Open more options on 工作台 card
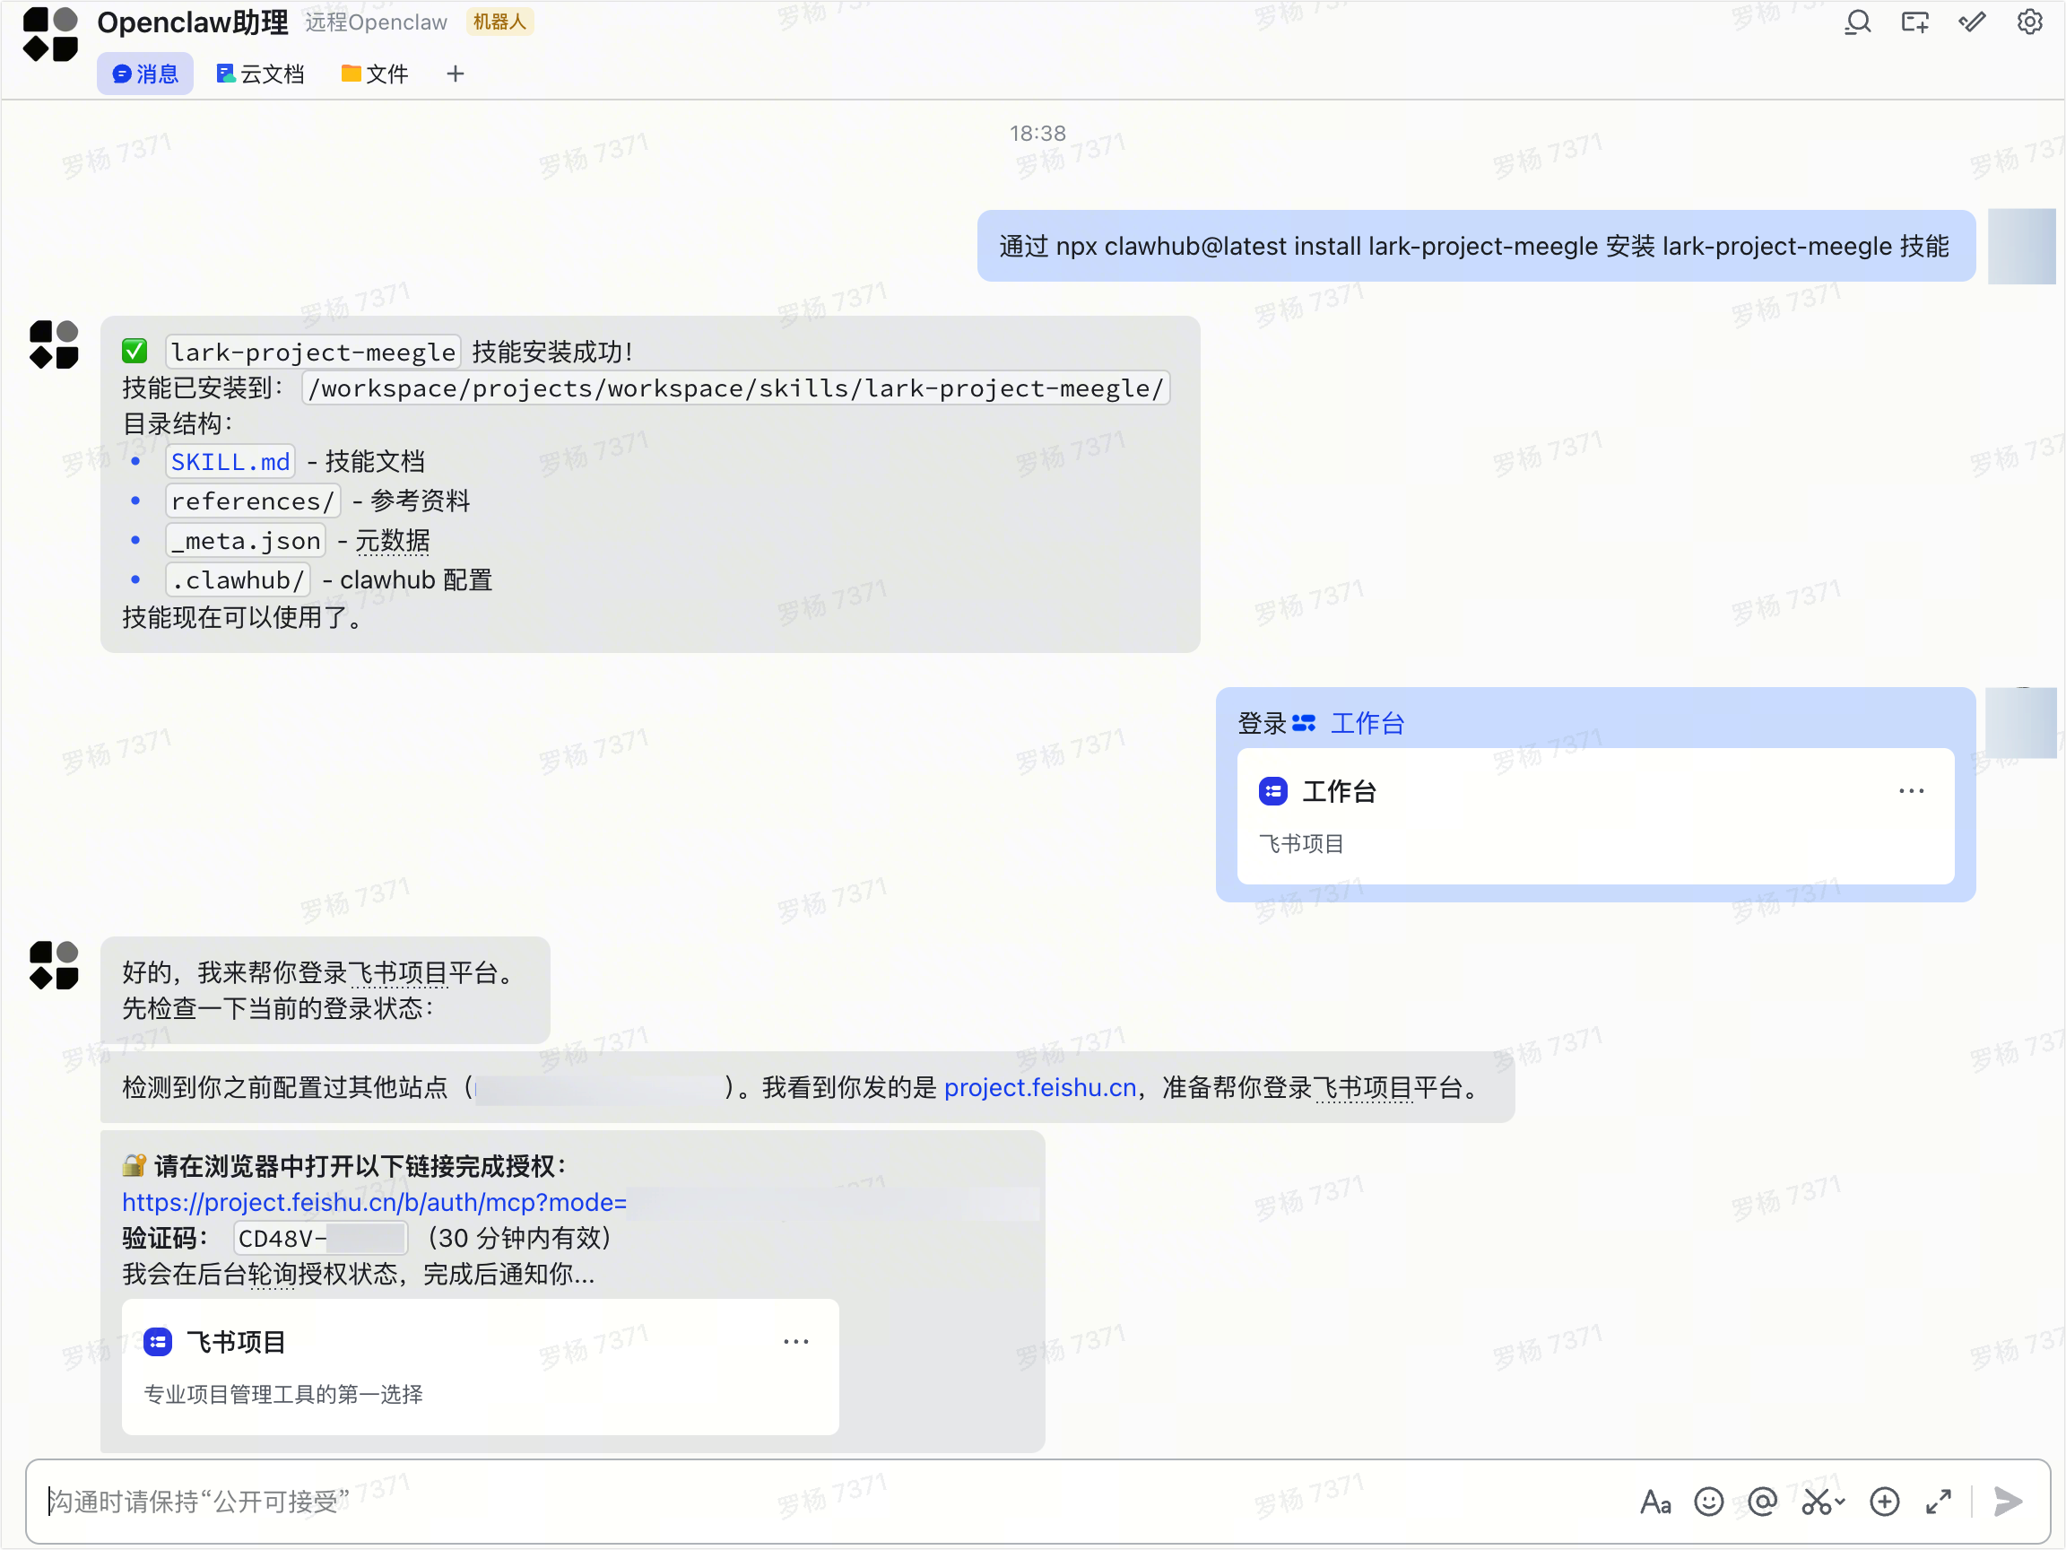This screenshot has width=2066, height=1550. [x=1912, y=791]
